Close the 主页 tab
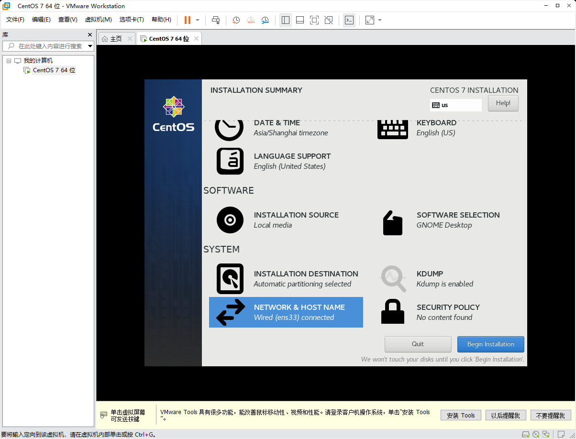Viewport: 576px width, 439px height. pyautogui.click(x=130, y=39)
